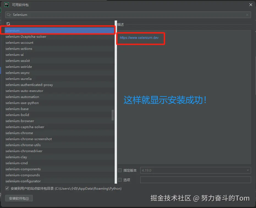
Task: Select selenium-assist package
Action: (59, 60)
